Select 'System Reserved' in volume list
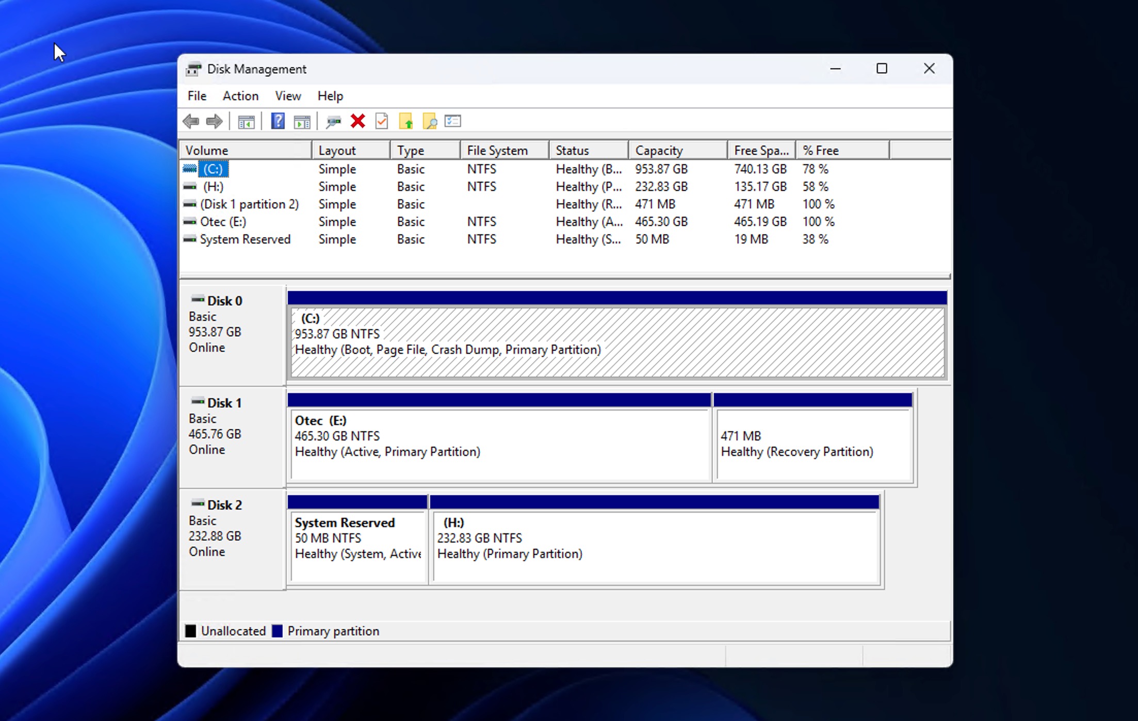This screenshot has height=721, width=1138. coord(245,239)
